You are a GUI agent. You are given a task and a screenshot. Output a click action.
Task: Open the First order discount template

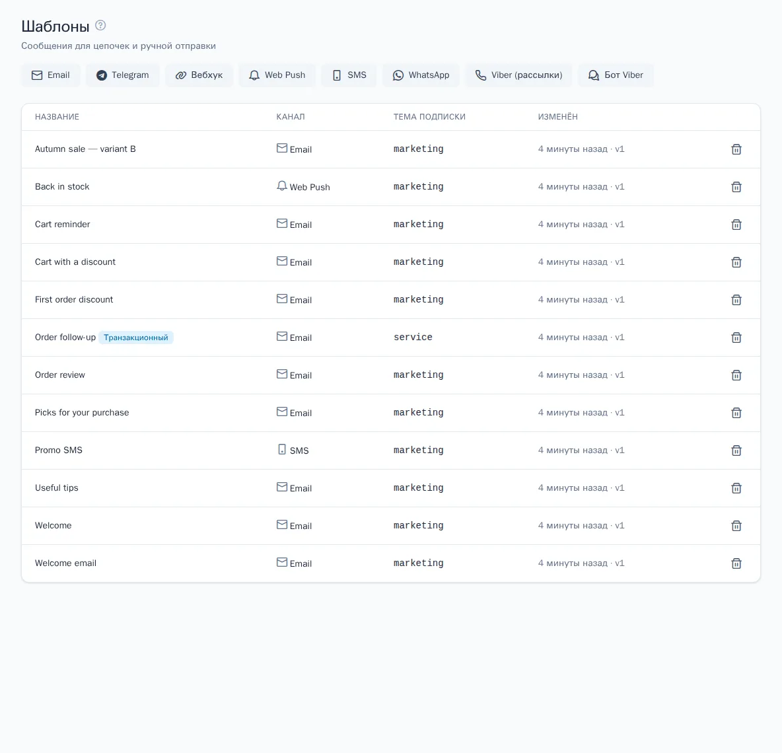pos(74,300)
